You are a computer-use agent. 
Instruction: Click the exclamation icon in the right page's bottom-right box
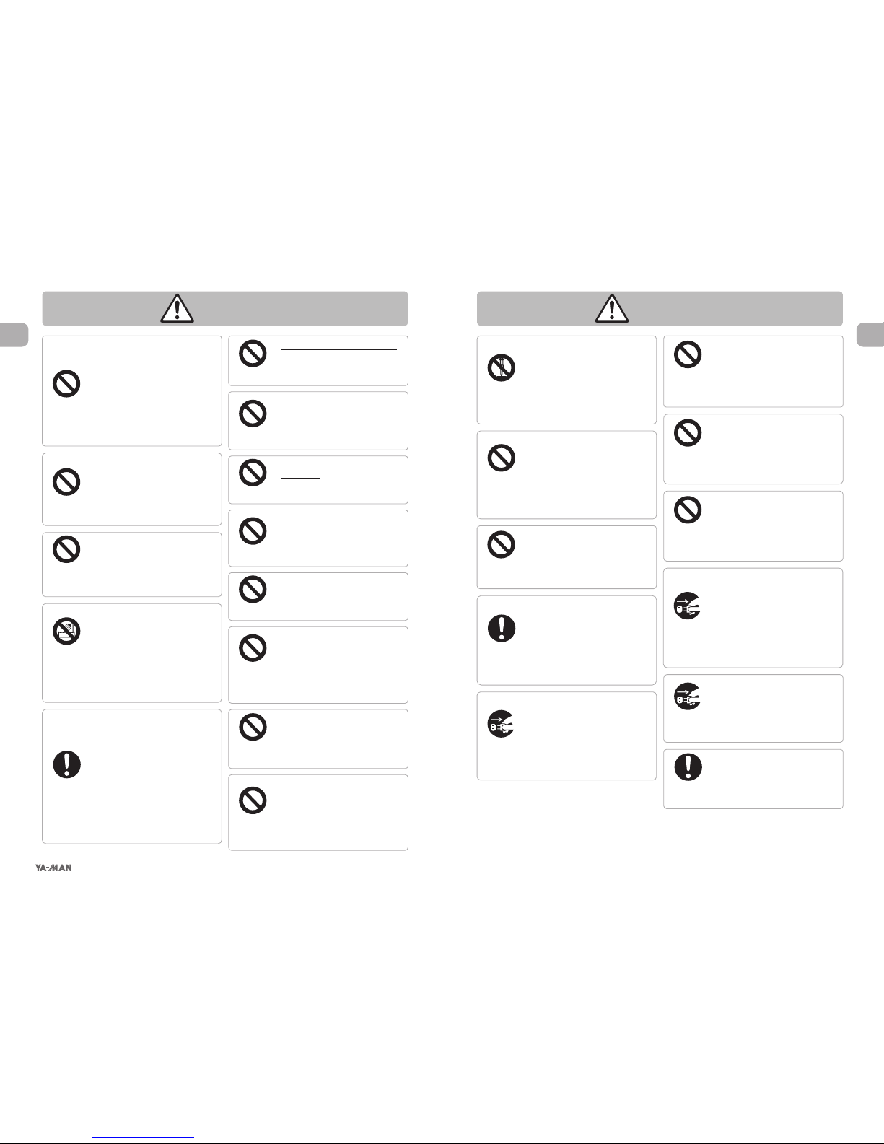point(688,767)
